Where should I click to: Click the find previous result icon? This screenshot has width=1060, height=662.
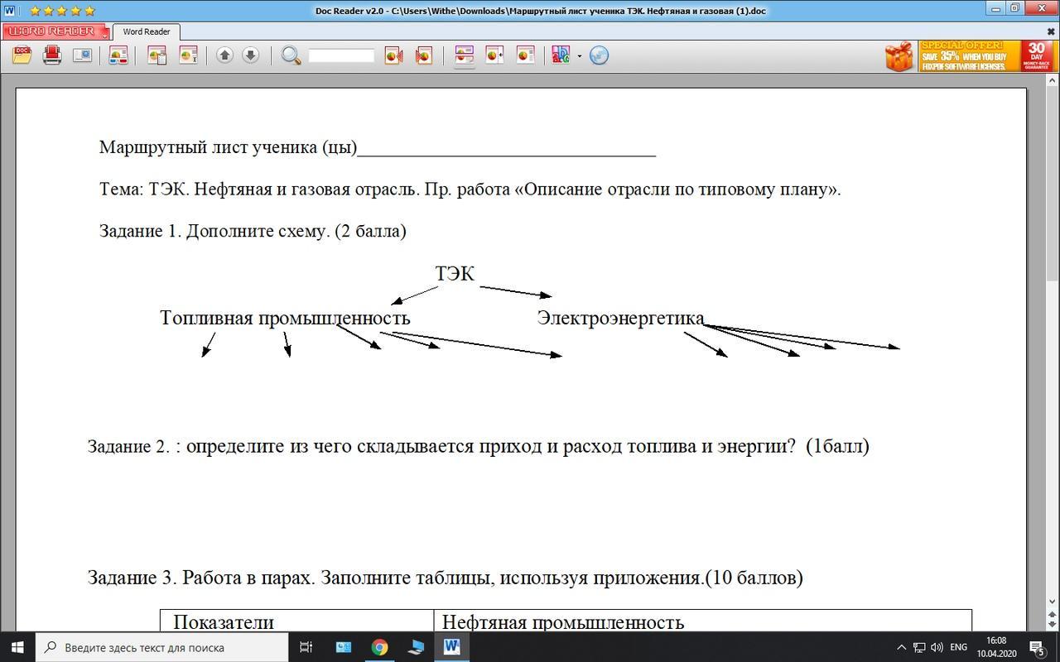coord(393,55)
